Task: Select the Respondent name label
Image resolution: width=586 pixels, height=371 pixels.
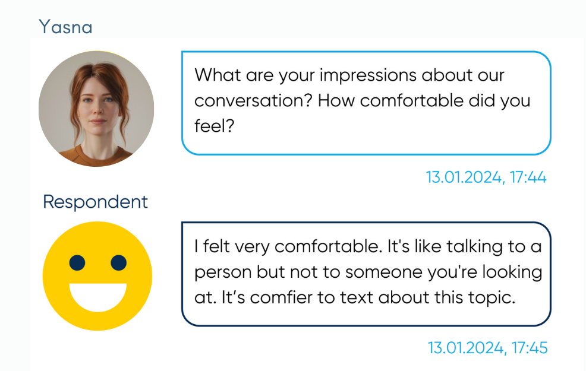Action: (x=95, y=202)
